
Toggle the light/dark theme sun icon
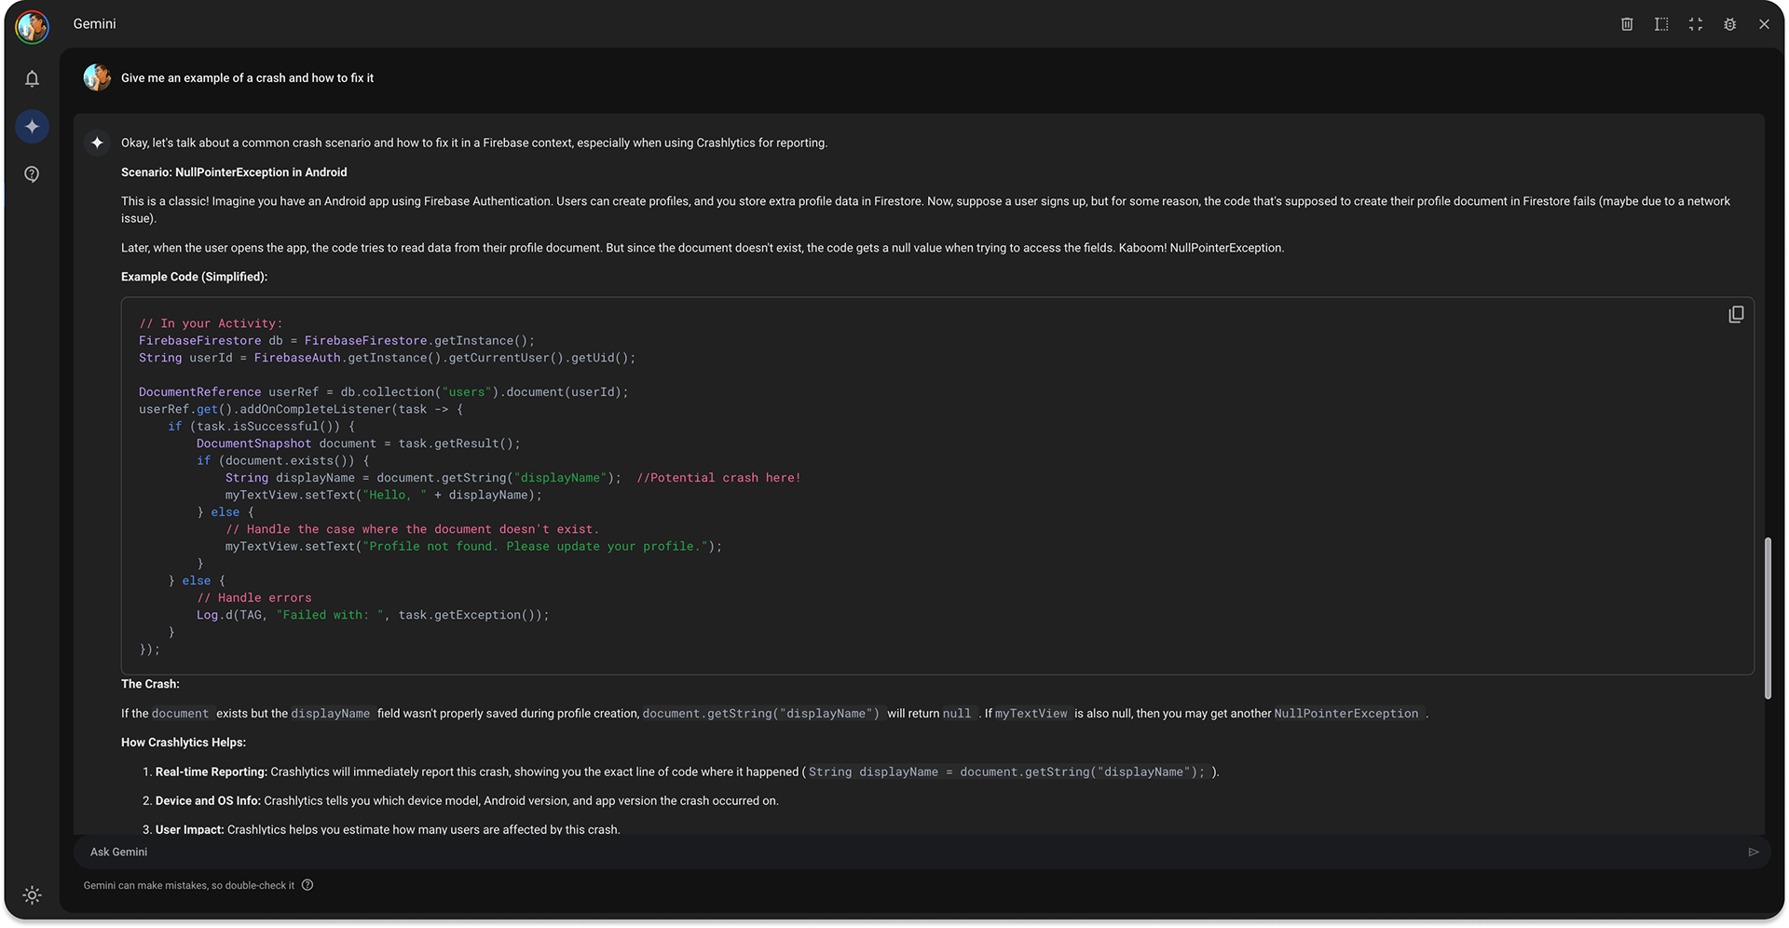pos(32,895)
